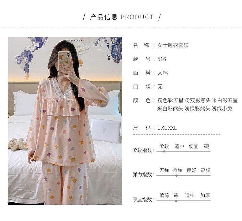Click the thickness index slider dot
242x221 pixels.
click(176, 200)
